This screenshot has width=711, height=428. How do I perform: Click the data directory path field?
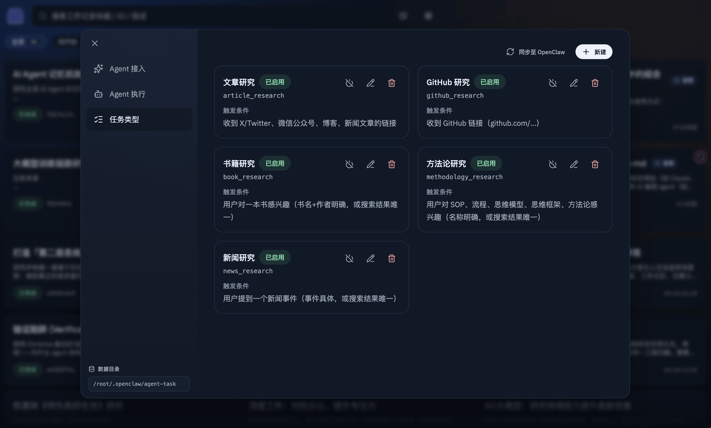139,384
